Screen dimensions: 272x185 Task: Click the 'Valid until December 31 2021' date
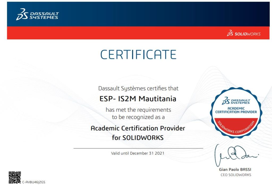(x=138, y=153)
